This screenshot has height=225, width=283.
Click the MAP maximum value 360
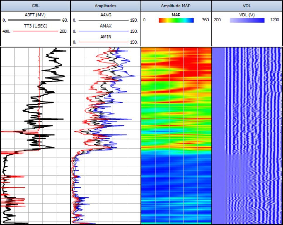205,20
